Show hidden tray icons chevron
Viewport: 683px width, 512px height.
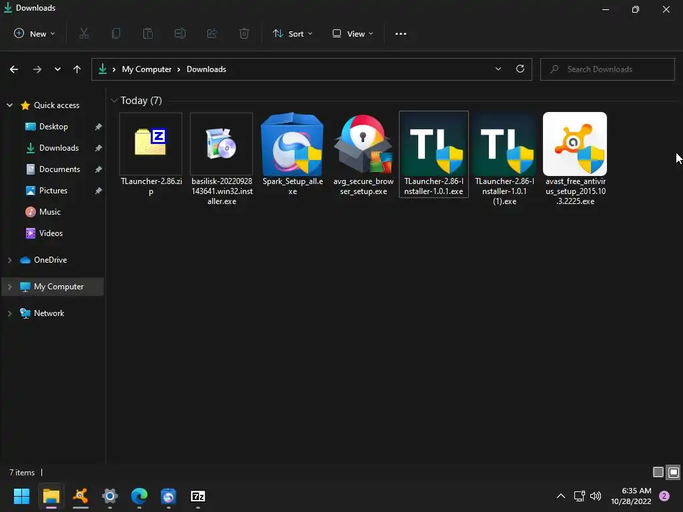(x=561, y=496)
